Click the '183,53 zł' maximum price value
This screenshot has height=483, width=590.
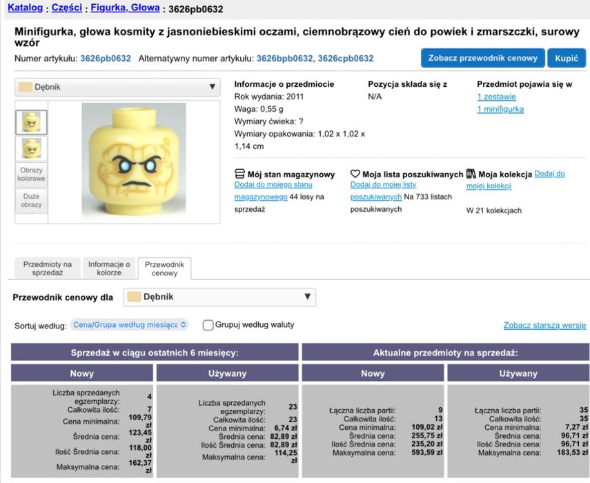point(573,452)
